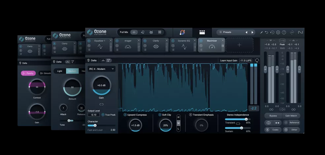
Task: Select the L soft clip mode
Action: coord(179,129)
